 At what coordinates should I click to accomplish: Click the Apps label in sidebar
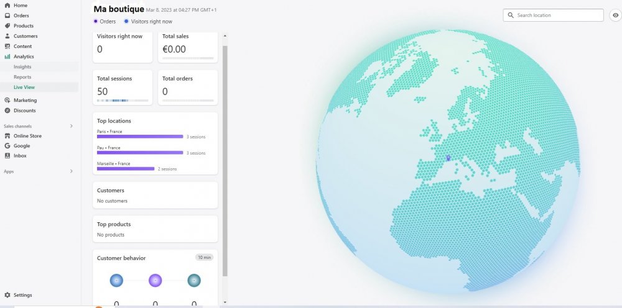coord(9,171)
